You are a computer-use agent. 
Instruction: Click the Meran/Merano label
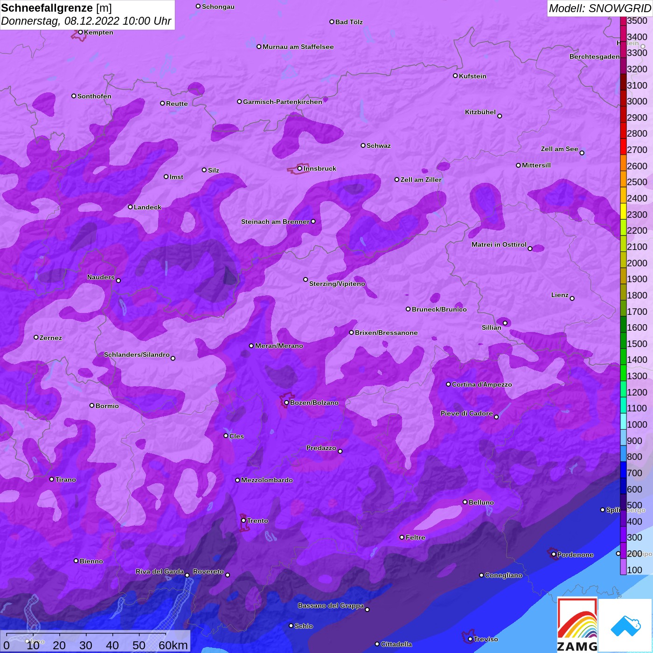(279, 346)
